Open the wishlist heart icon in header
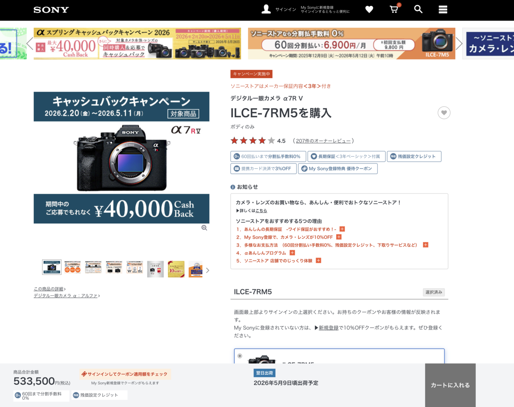This screenshot has width=514, height=407. [369, 9]
